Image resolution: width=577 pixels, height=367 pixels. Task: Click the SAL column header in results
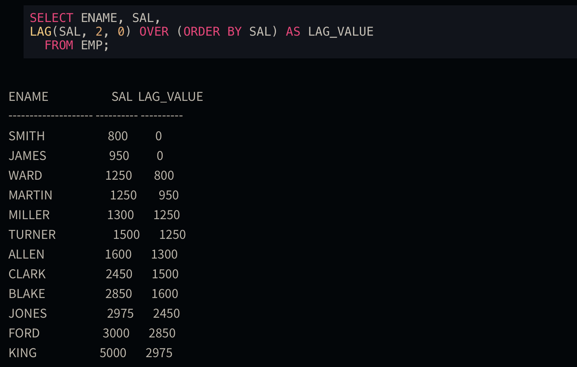pyautogui.click(x=122, y=97)
